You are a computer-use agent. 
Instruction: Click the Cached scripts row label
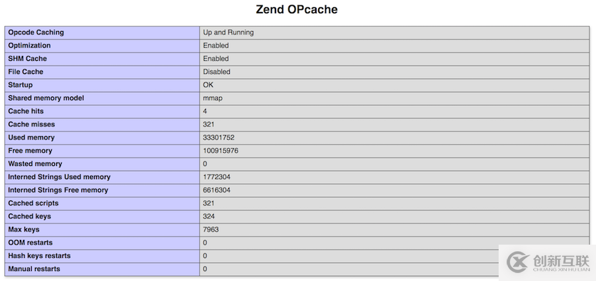pyautogui.click(x=33, y=203)
